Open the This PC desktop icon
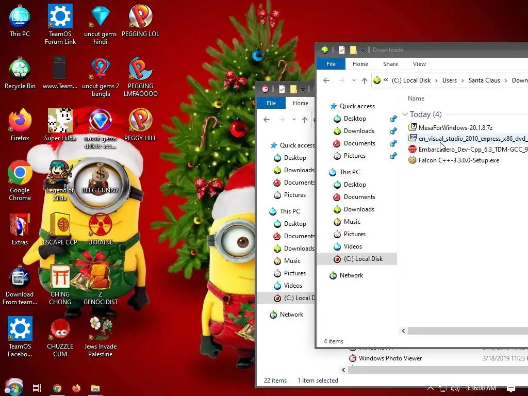 coord(20,21)
